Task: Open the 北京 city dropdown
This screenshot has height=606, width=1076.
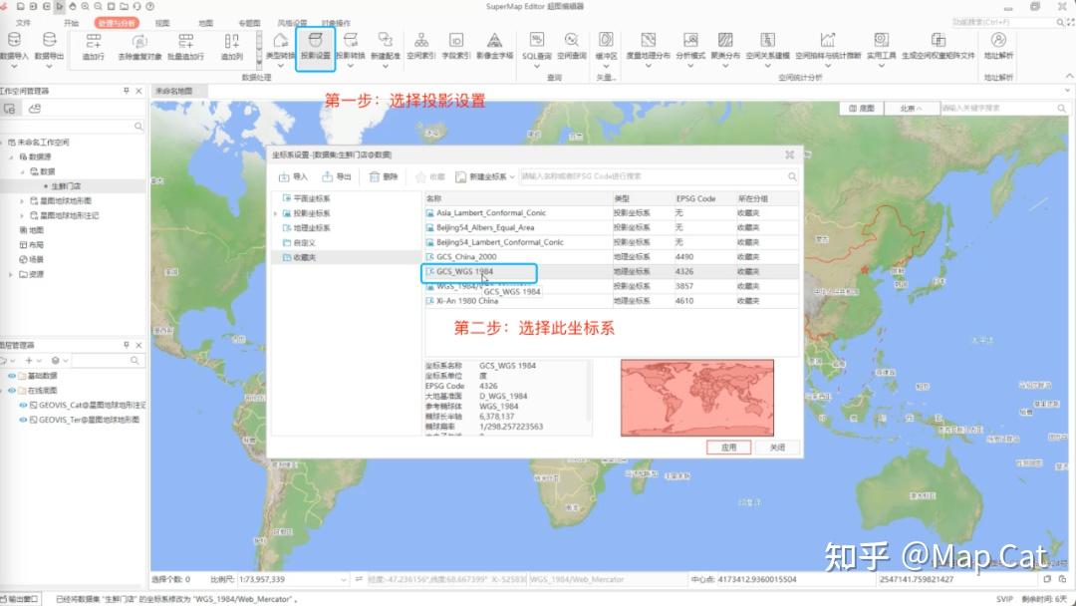Action: click(912, 107)
